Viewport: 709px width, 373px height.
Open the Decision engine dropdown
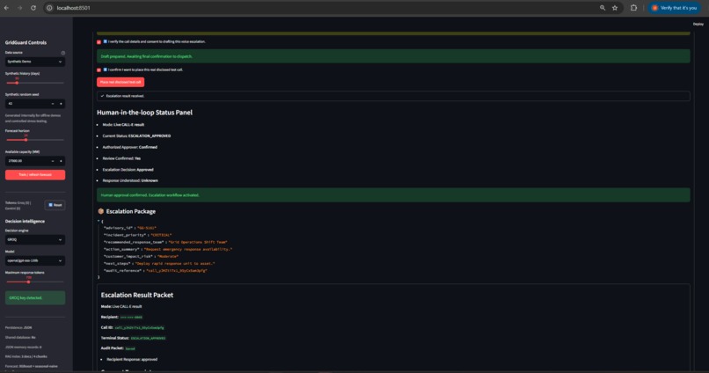(x=35, y=239)
